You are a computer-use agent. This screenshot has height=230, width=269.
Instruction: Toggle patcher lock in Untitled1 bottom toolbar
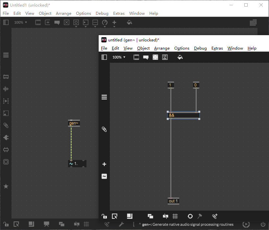click(6, 224)
